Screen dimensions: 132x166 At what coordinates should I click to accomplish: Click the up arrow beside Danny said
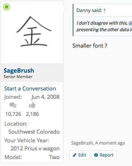pyautogui.click(x=104, y=11)
